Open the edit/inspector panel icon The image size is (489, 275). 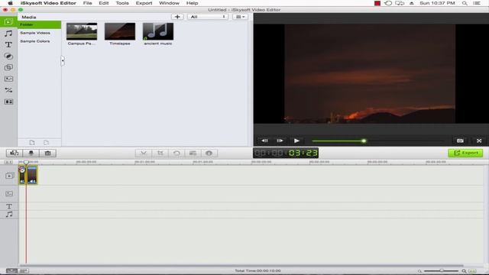tap(193, 153)
